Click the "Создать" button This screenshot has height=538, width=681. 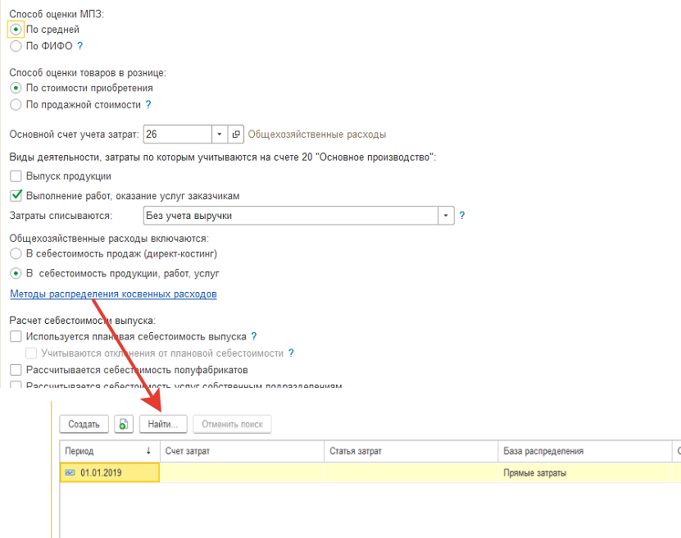tap(84, 424)
